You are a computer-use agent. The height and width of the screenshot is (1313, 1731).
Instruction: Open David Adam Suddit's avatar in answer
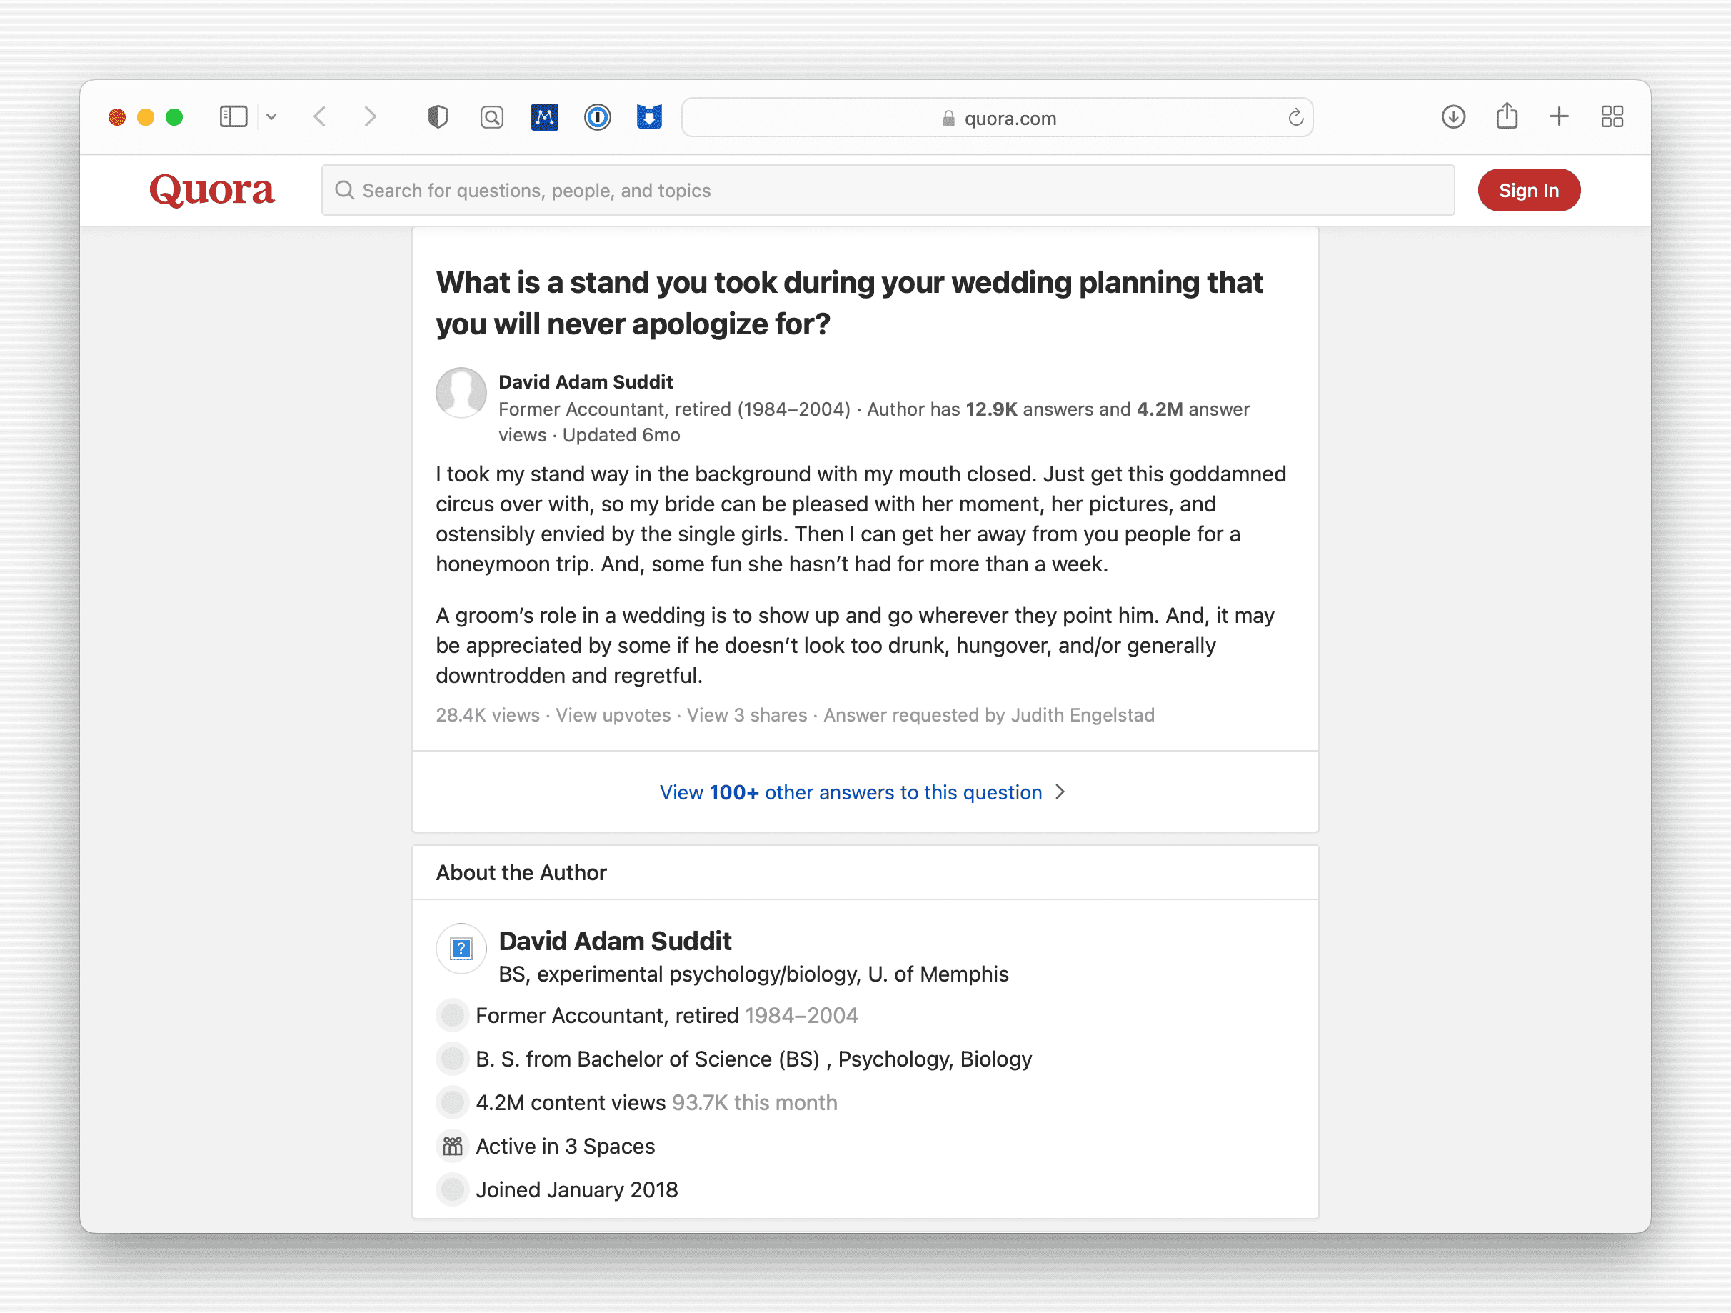click(x=461, y=393)
